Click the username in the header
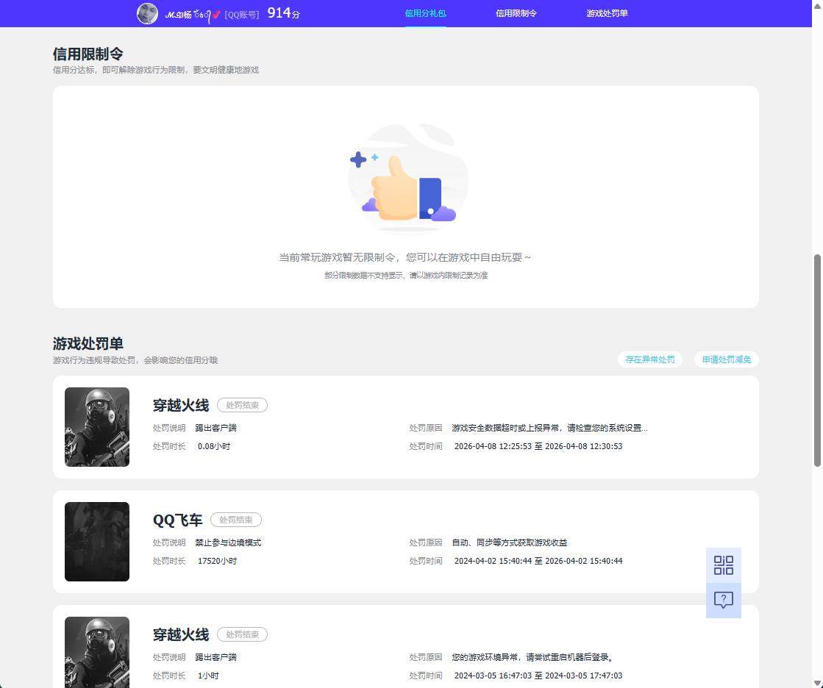This screenshot has height=688, width=823. tap(193, 15)
